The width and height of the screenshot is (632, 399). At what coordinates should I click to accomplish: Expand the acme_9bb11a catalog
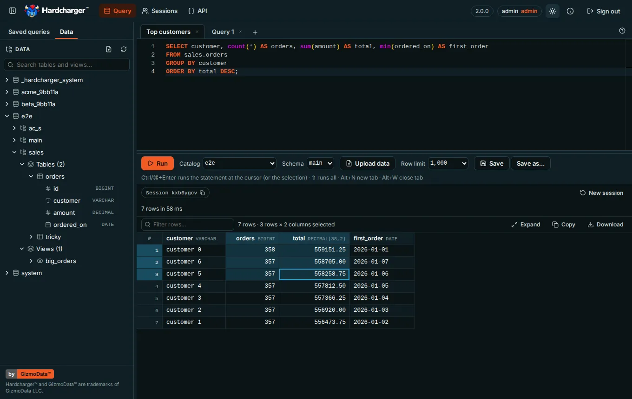(x=7, y=92)
